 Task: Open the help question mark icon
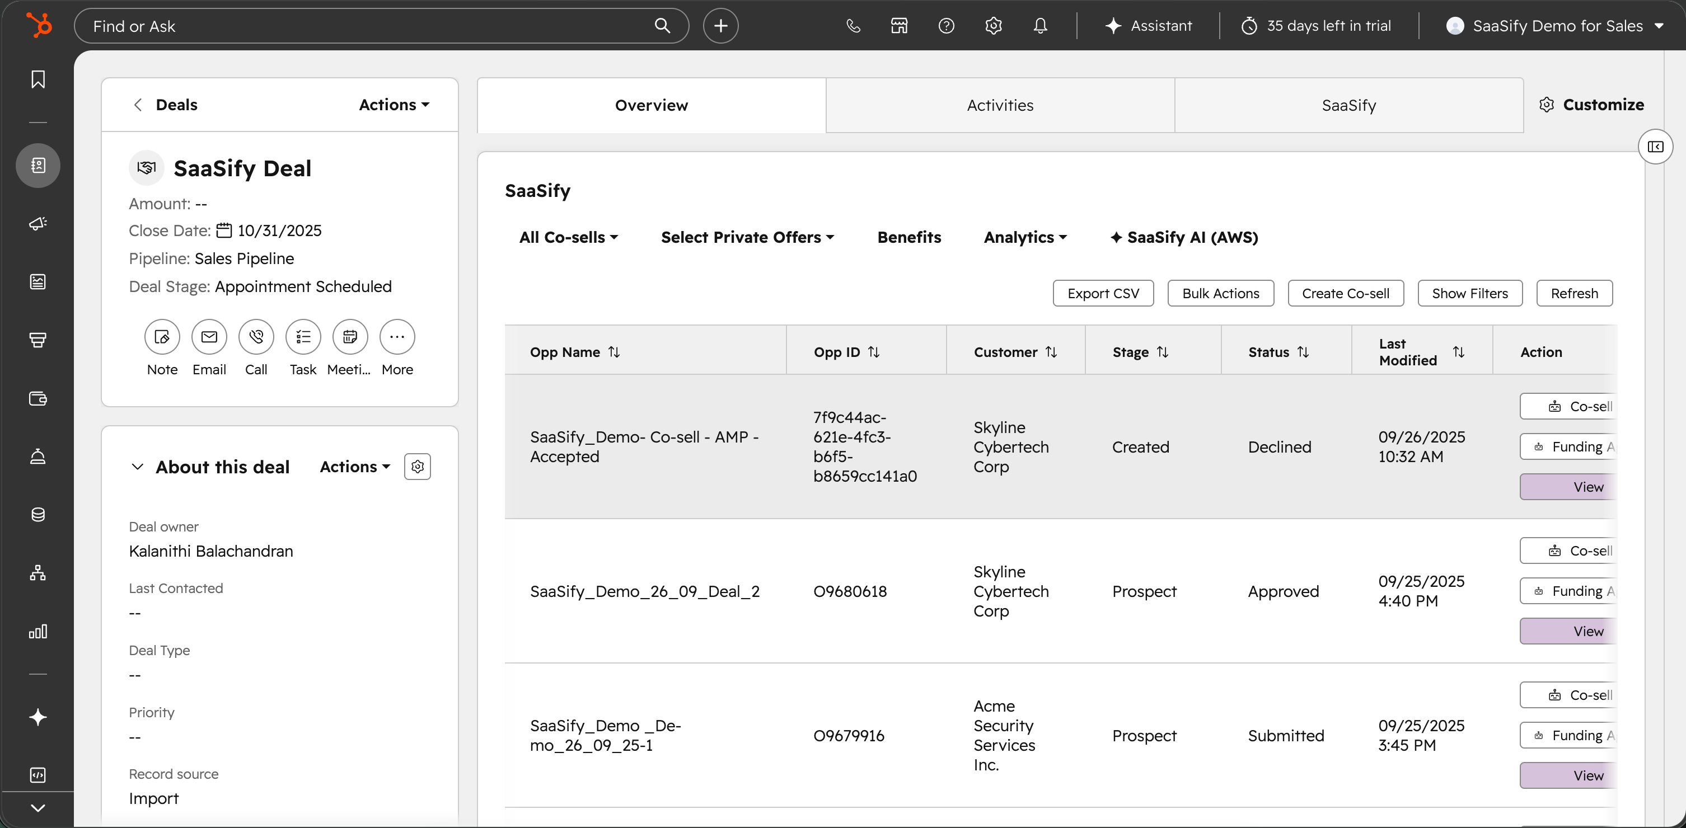pyautogui.click(x=947, y=26)
